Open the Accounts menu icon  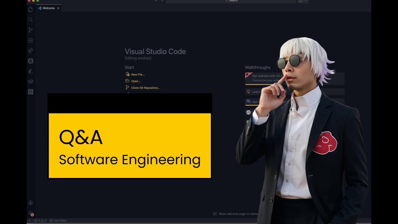(30, 203)
